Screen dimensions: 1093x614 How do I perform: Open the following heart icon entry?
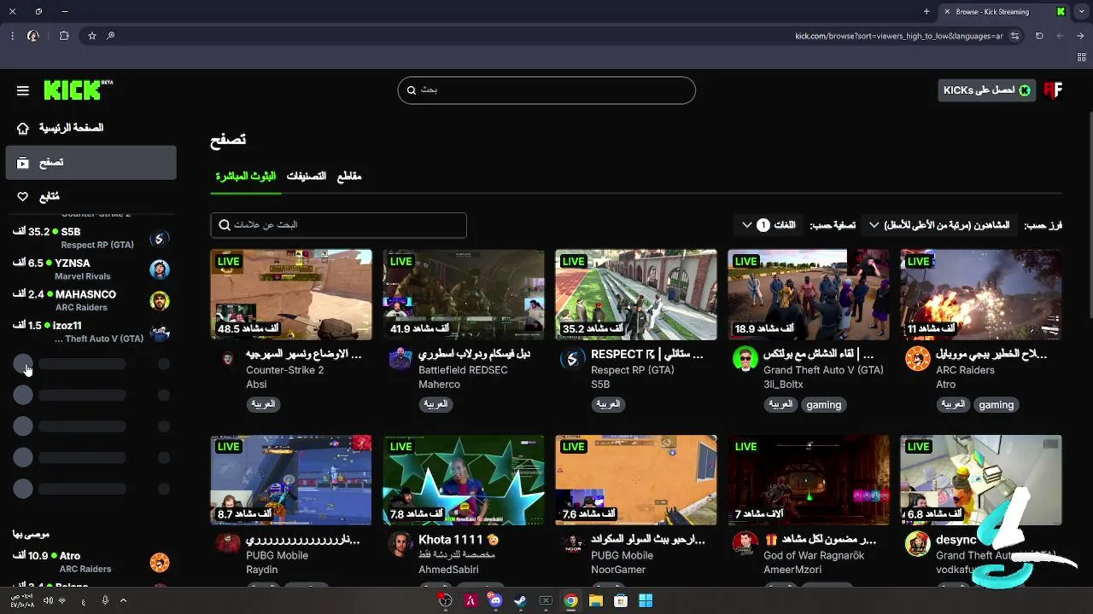click(x=23, y=196)
